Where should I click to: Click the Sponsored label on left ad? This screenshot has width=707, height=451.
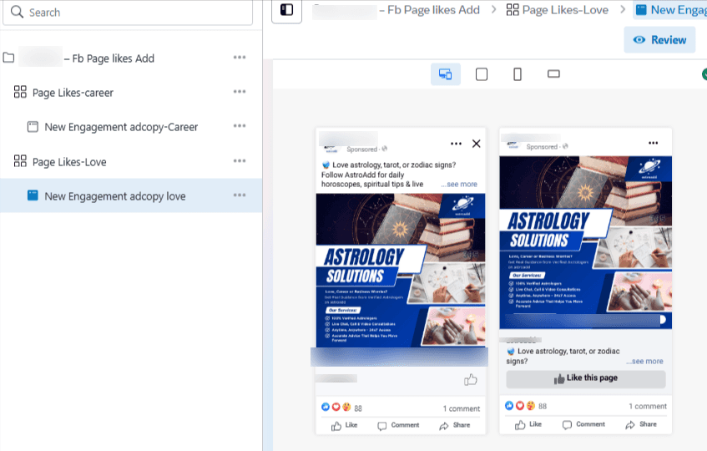click(361, 149)
